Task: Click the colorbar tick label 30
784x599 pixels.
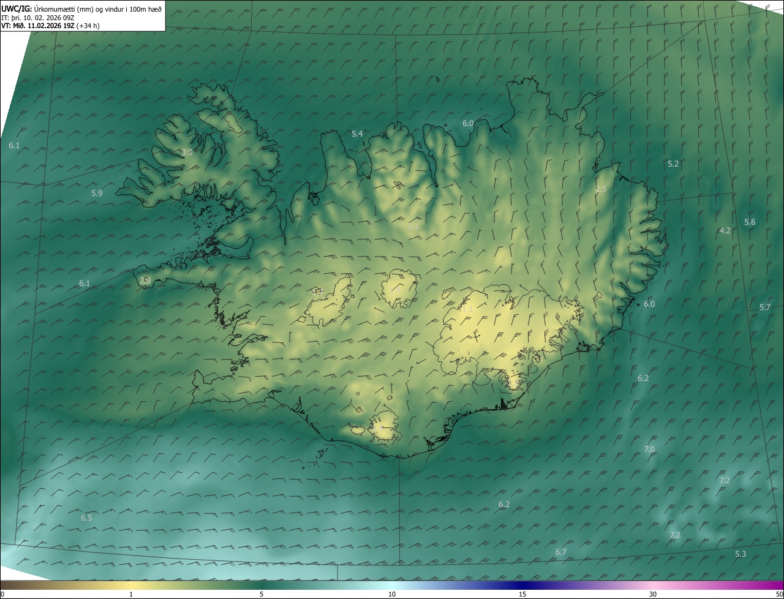Action: 653,594
